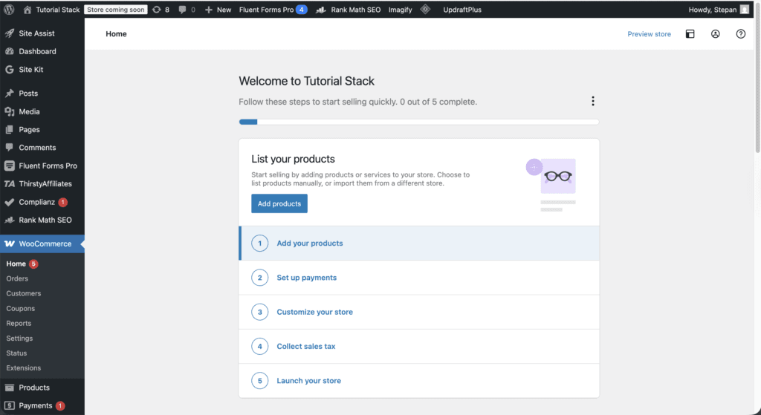Image resolution: width=761 pixels, height=415 pixels.
Task: Click the Pages icon in sidebar
Action: (9, 129)
